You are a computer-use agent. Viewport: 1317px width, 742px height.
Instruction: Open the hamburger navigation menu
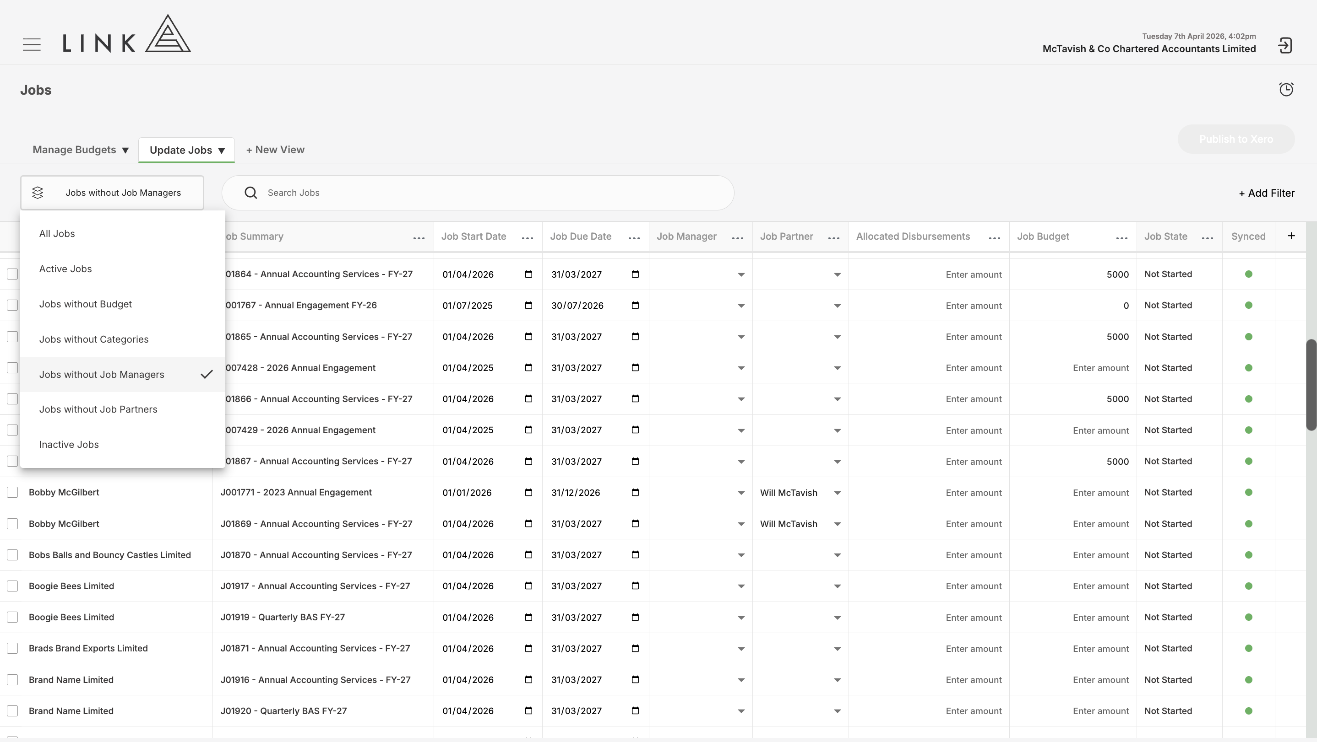click(x=32, y=44)
